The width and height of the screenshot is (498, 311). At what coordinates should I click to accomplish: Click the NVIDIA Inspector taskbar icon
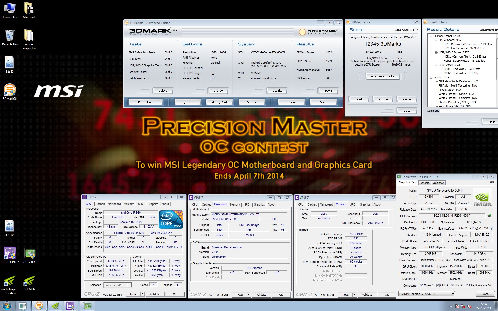click(55, 306)
